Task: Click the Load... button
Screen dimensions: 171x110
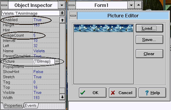Action: (149, 28)
